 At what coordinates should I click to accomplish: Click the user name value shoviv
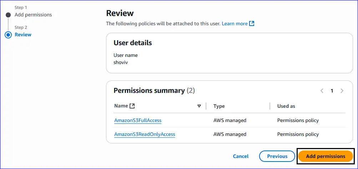pos(121,62)
